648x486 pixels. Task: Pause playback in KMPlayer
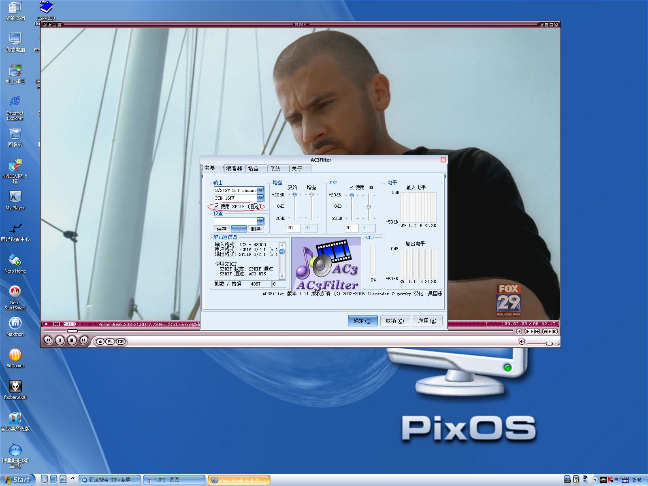click(x=60, y=340)
